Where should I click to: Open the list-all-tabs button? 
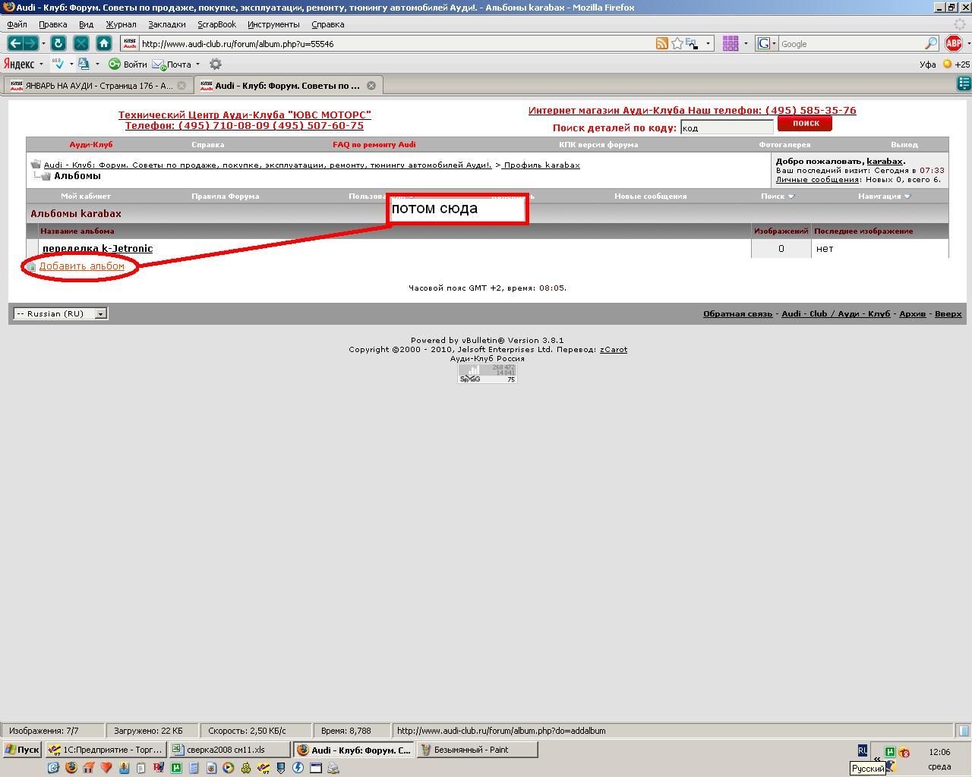tap(964, 84)
